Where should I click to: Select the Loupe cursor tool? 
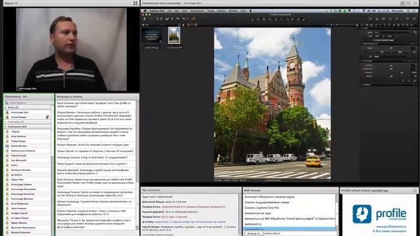click(x=264, y=19)
